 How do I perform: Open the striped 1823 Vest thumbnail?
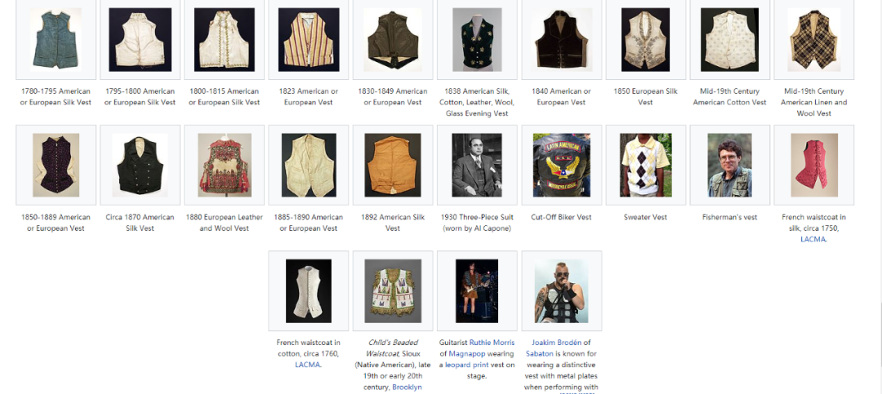click(309, 39)
